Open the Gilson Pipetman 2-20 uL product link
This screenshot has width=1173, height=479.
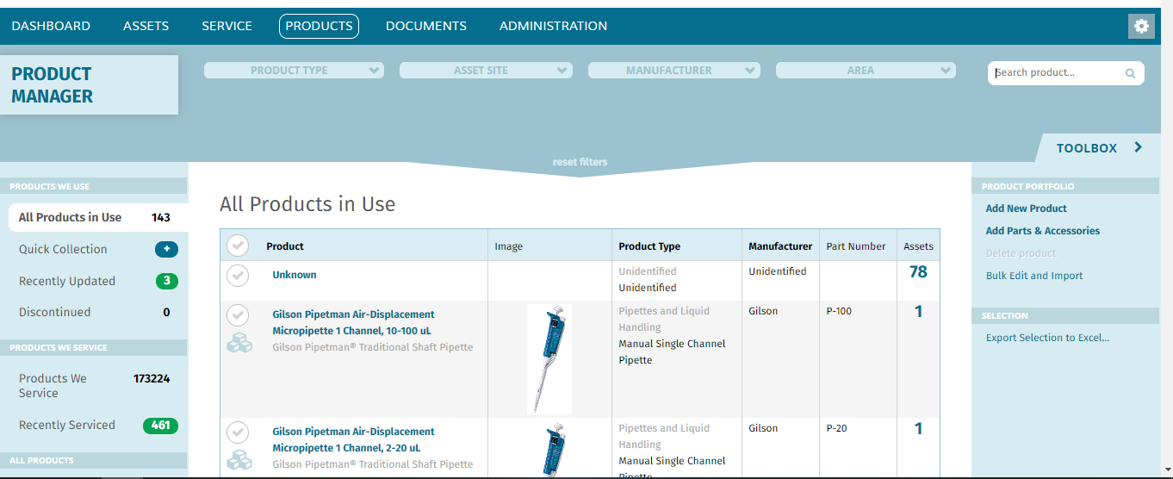(353, 439)
